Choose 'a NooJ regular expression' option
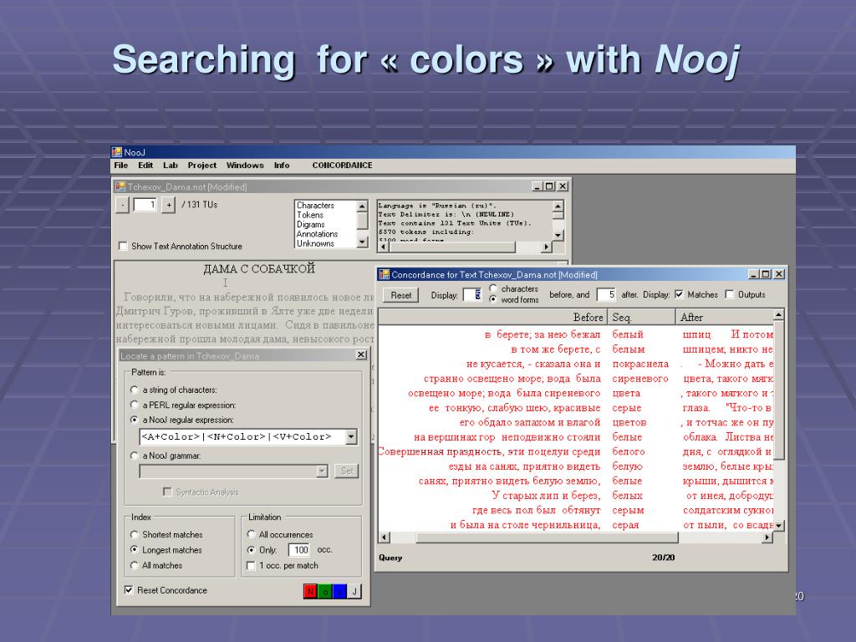The width and height of the screenshot is (856, 642). (x=135, y=420)
